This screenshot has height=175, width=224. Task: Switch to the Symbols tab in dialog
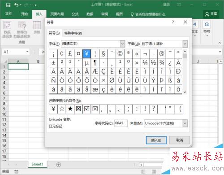(54, 33)
